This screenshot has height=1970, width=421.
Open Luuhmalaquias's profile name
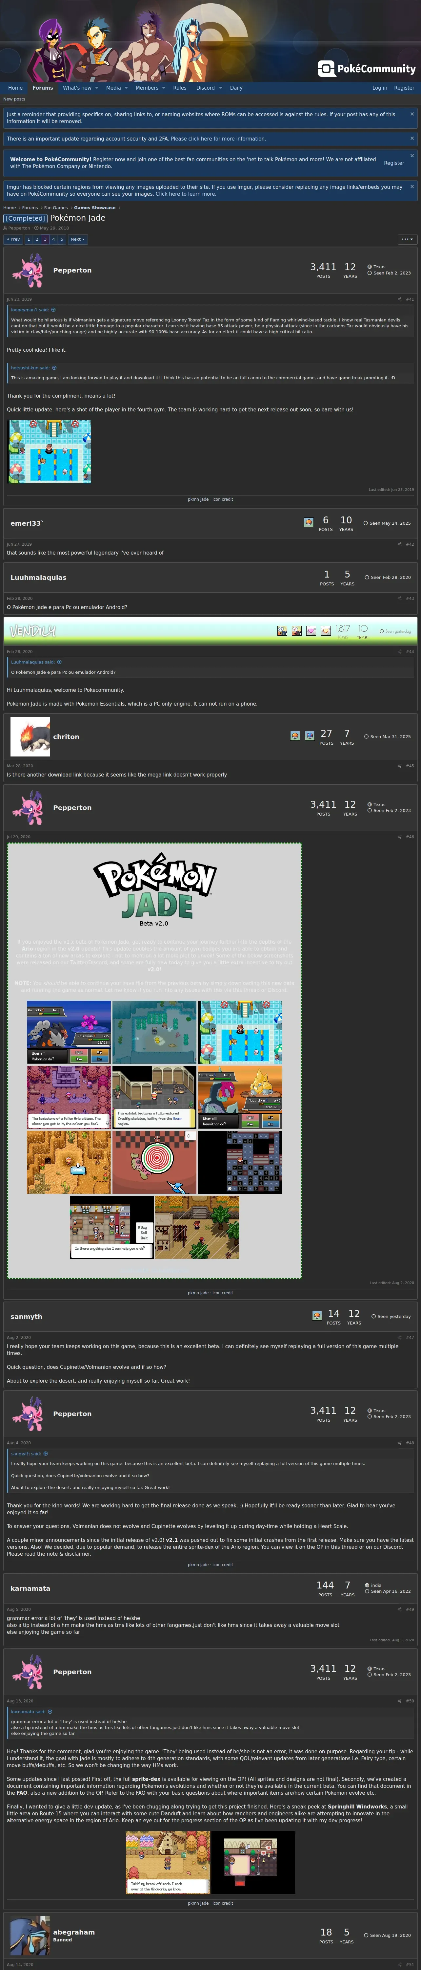[38, 578]
